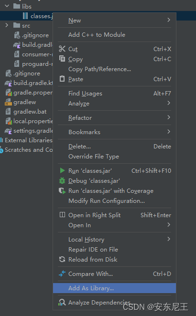The image size is (196, 316).
Task: Click Run 'classes.jar' menu label
Action: tap(90, 171)
